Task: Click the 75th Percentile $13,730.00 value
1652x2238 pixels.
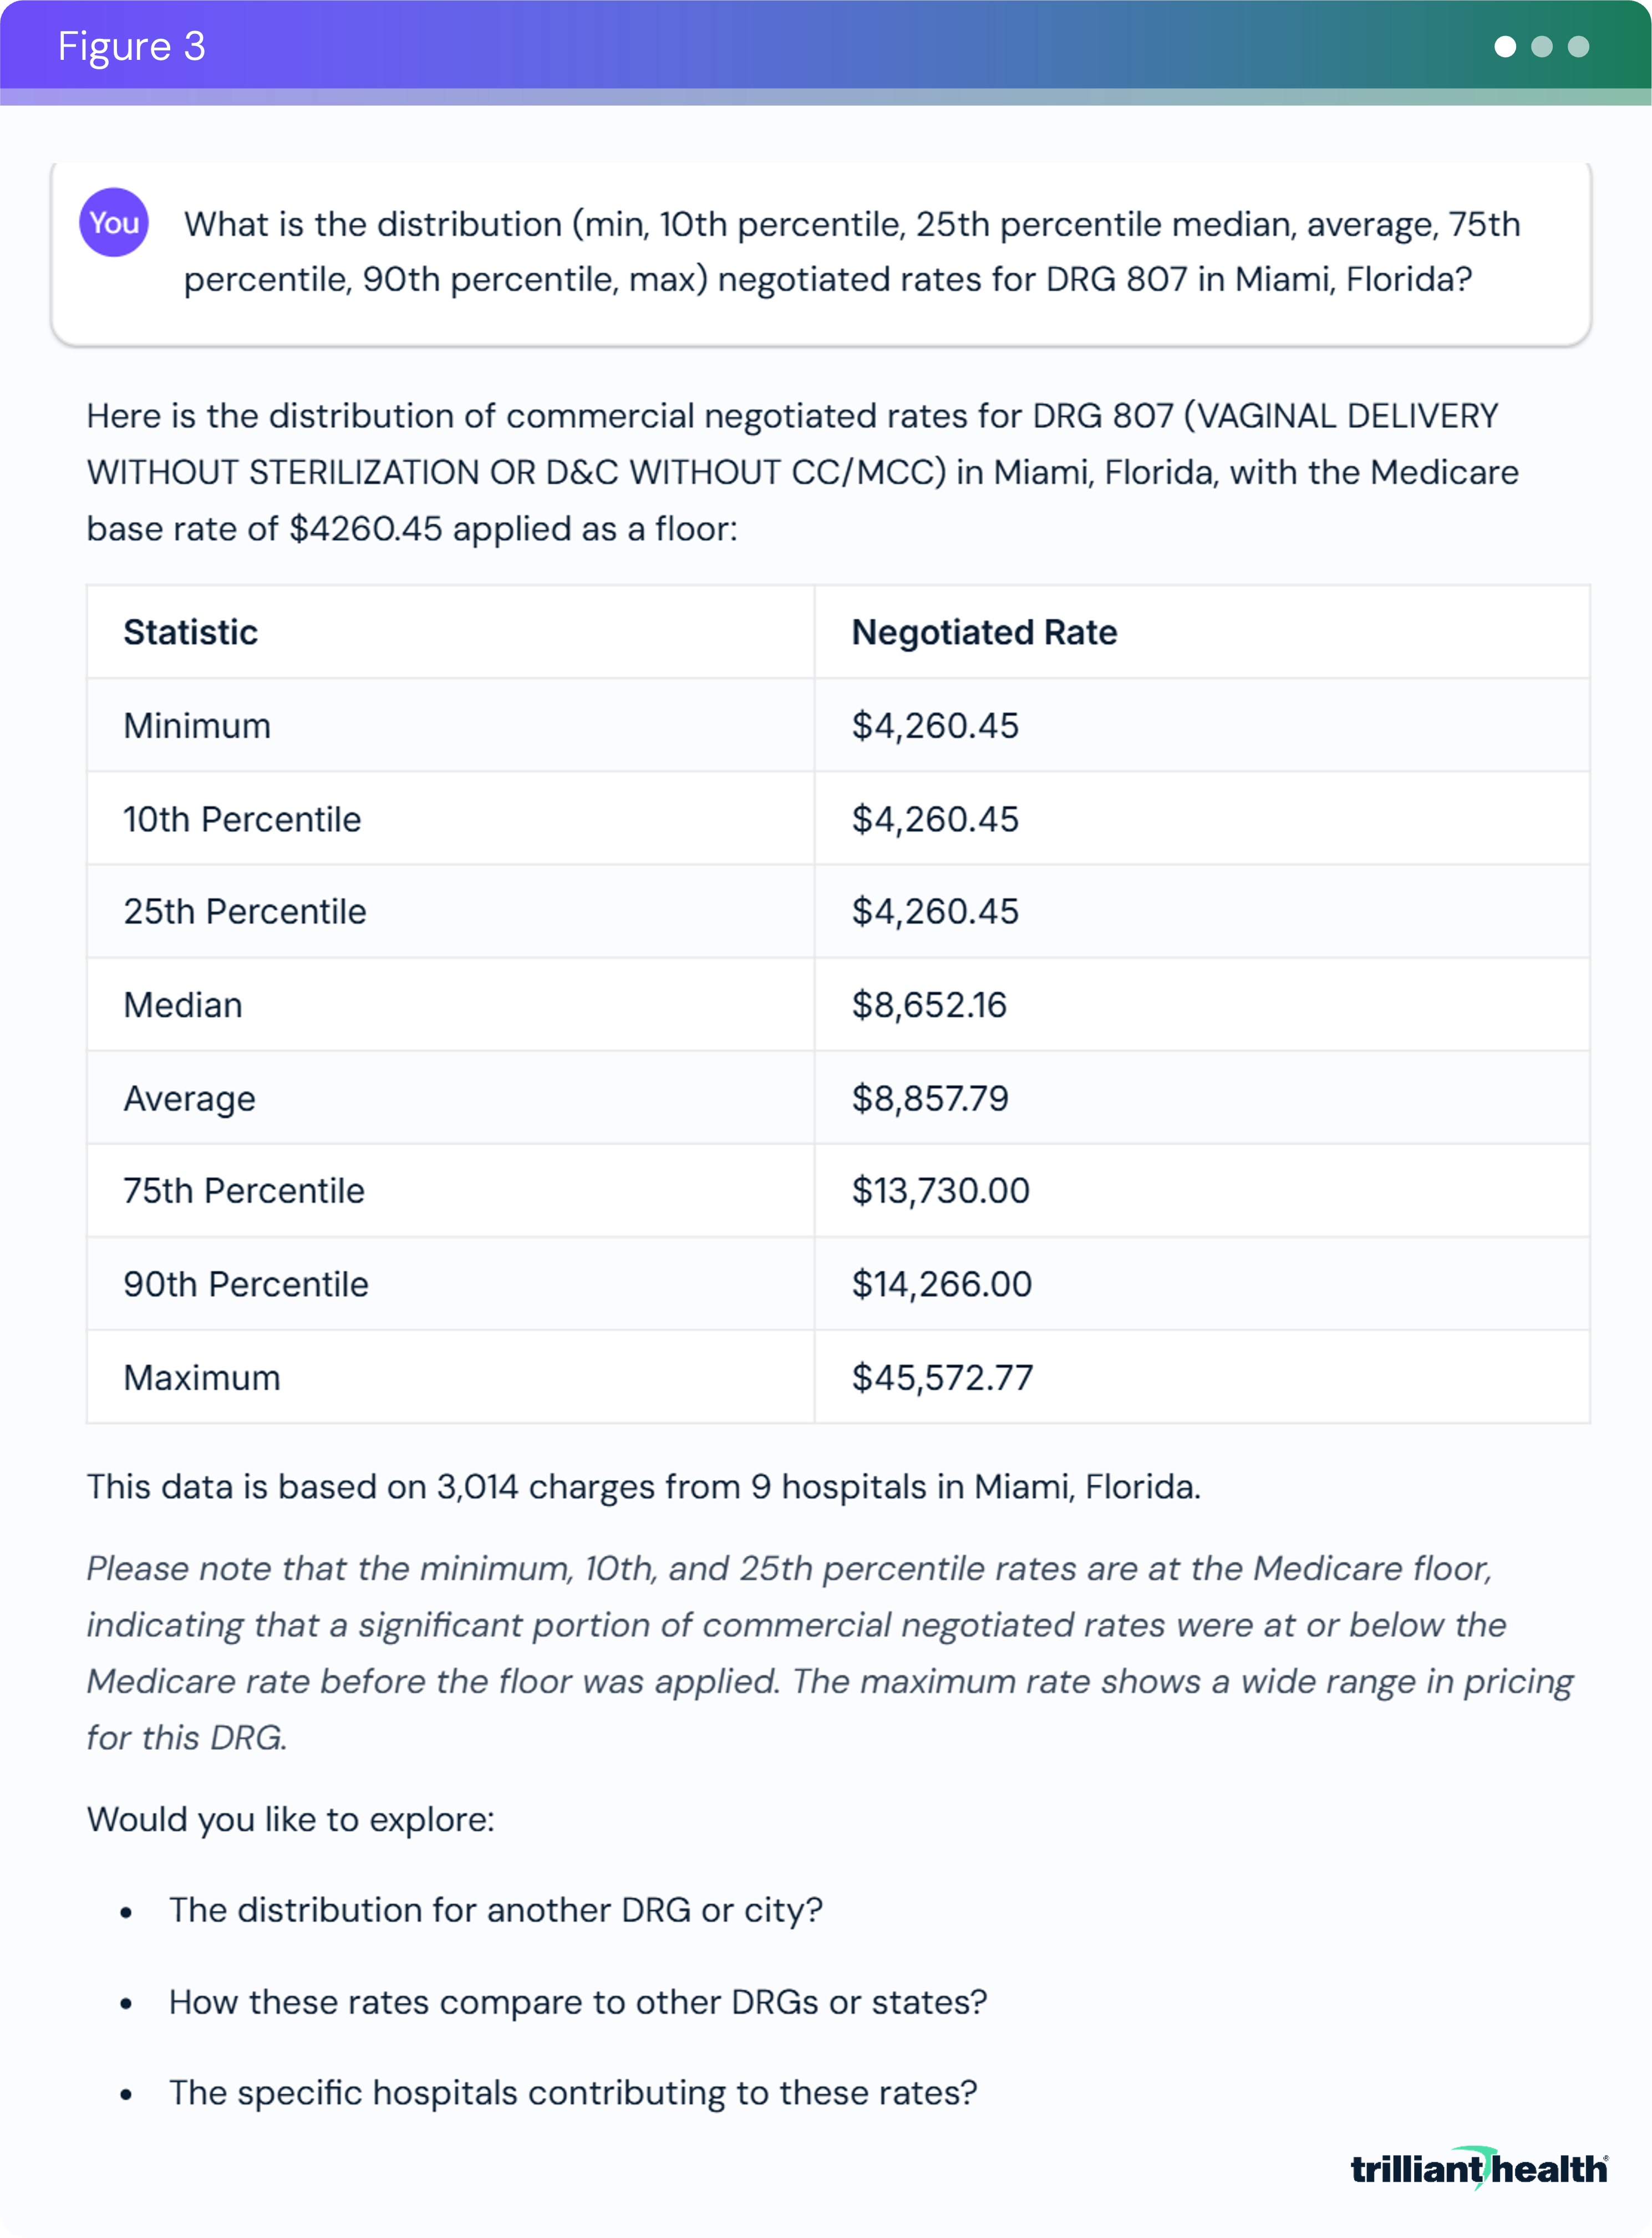Action: pos(940,1190)
